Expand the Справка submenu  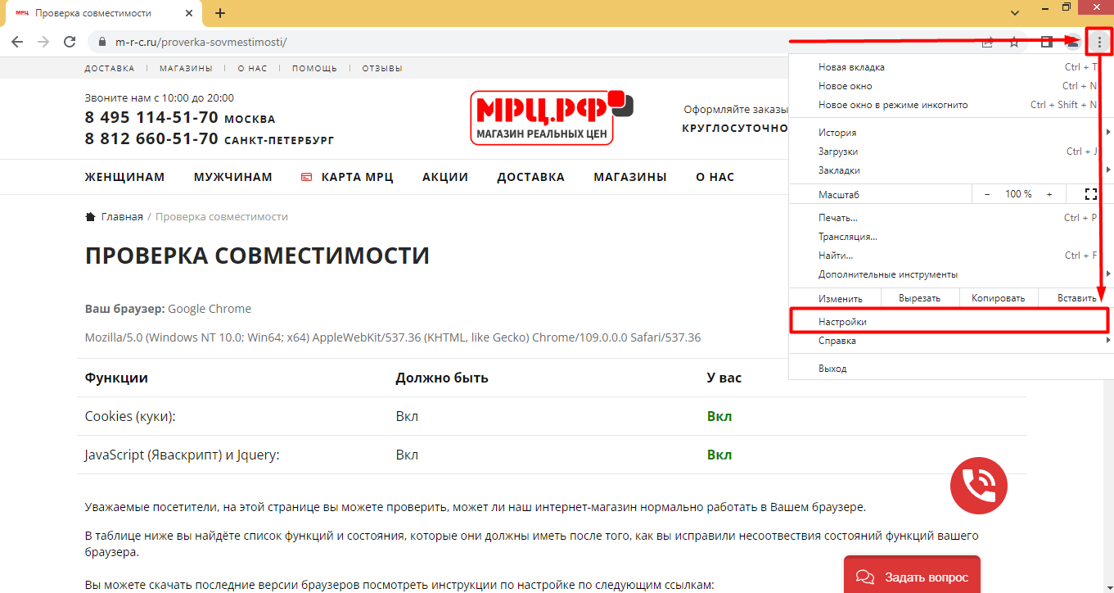(951, 341)
